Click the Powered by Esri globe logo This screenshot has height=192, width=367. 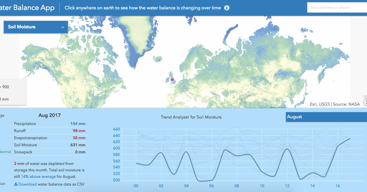pos(365,102)
